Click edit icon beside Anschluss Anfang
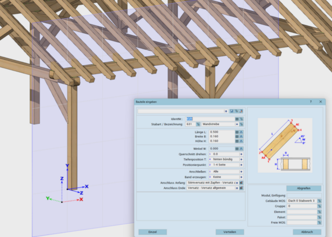This screenshot has height=237, width=332. (241, 182)
